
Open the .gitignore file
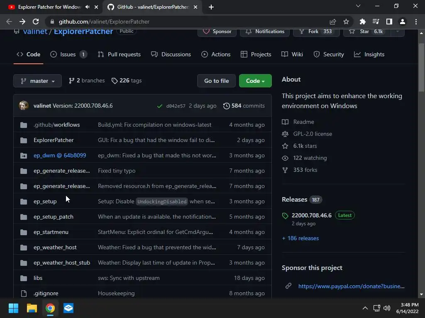click(x=46, y=294)
